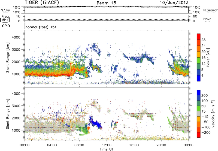Click the 12:00 time axis label
Viewport: 218px width, 151px height.
[x=107, y=145]
